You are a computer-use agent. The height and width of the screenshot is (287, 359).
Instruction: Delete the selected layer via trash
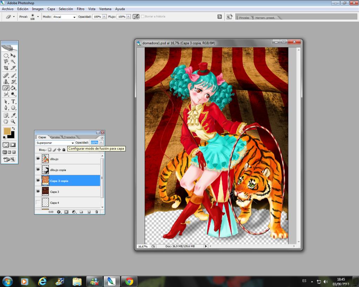tap(96, 212)
